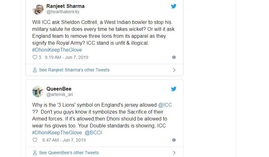
Task: Open Ranjeet Sharma's profile picture
Action: (x=38, y=9)
